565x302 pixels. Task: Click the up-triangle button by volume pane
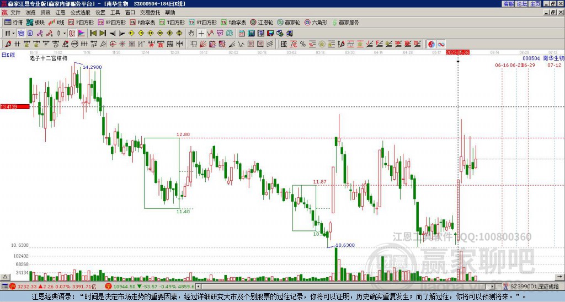[4, 277]
